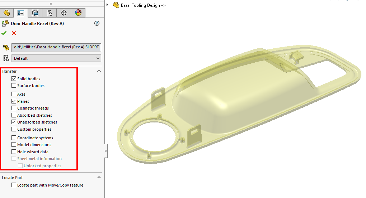The width and height of the screenshot is (366, 198).
Task: Click the Bezel Tooling Design assembly icon
Action: [x=116, y=5]
